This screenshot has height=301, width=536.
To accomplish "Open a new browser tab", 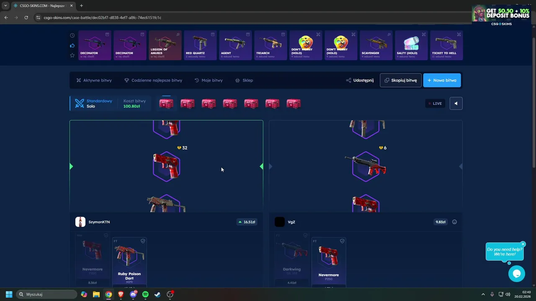I will coord(81,5).
